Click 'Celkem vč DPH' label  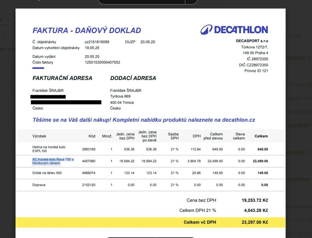[200, 222]
